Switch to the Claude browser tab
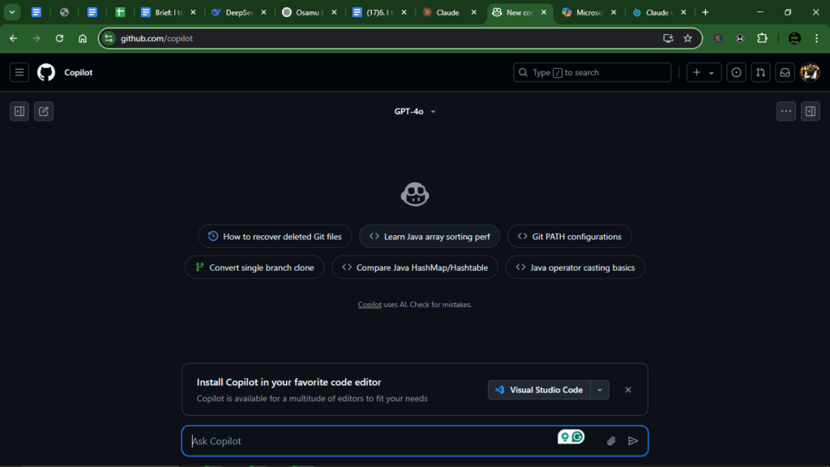The height and width of the screenshot is (467, 830). (446, 12)
